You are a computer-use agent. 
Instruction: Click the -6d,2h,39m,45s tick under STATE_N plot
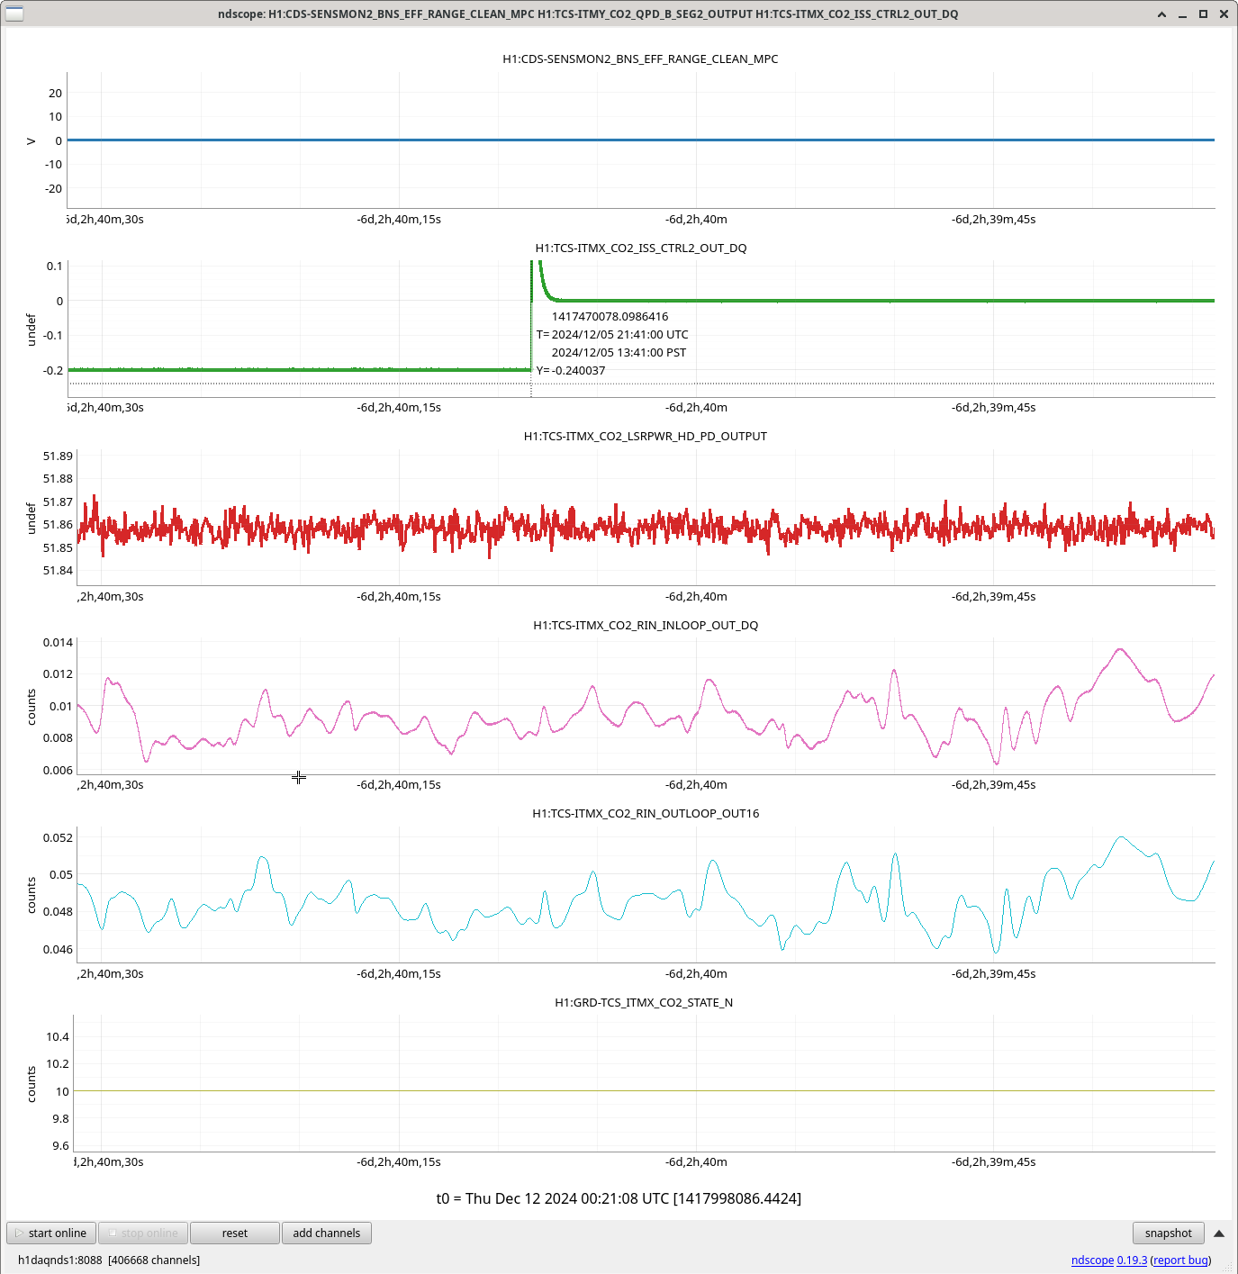tap(993, 1161)
